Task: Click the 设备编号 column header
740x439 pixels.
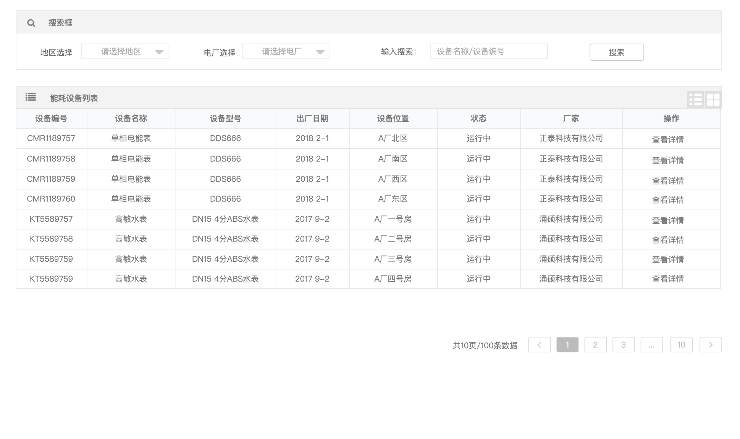Action: tap(51, 119)
